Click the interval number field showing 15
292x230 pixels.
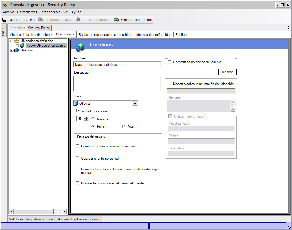[80, 119]
